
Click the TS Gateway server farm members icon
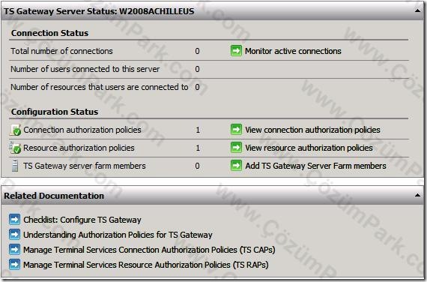(15, 166)
